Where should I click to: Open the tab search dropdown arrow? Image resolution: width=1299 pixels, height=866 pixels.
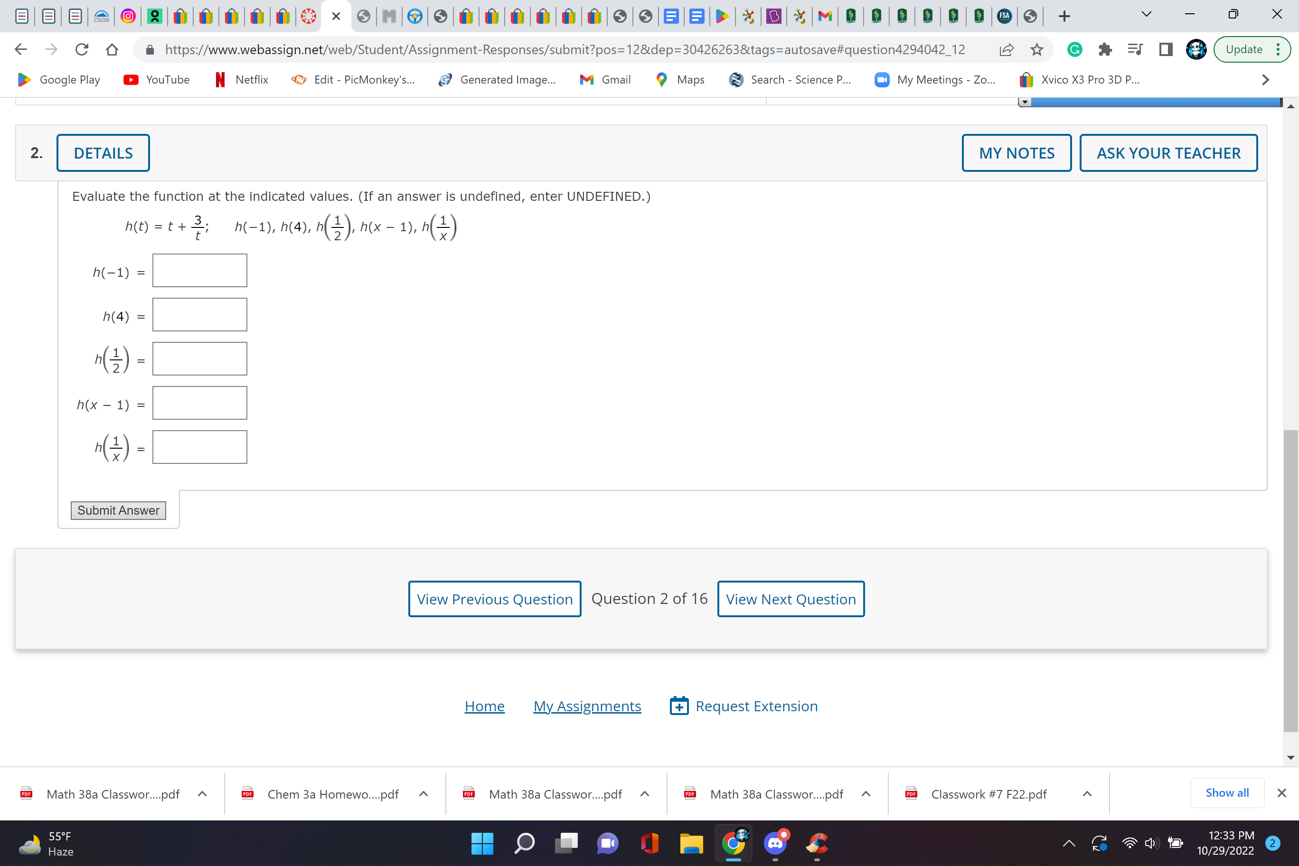pos(1146,15)
